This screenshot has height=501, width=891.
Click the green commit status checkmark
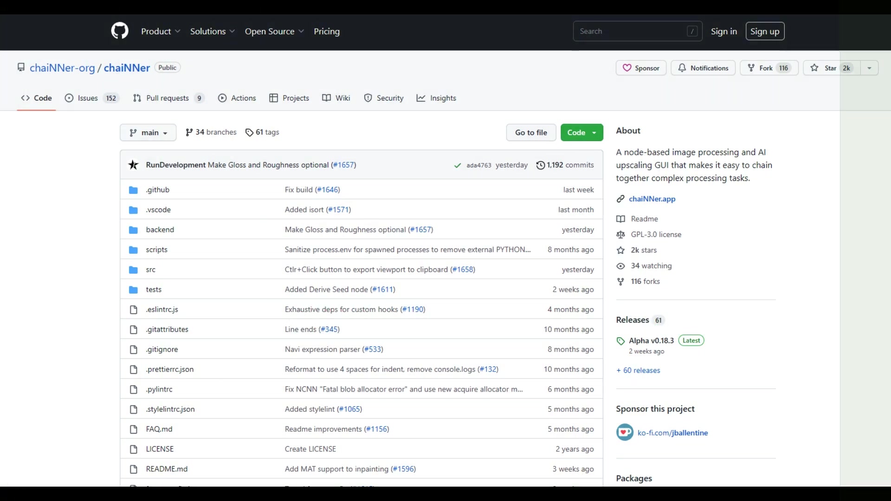coord(458,165)
